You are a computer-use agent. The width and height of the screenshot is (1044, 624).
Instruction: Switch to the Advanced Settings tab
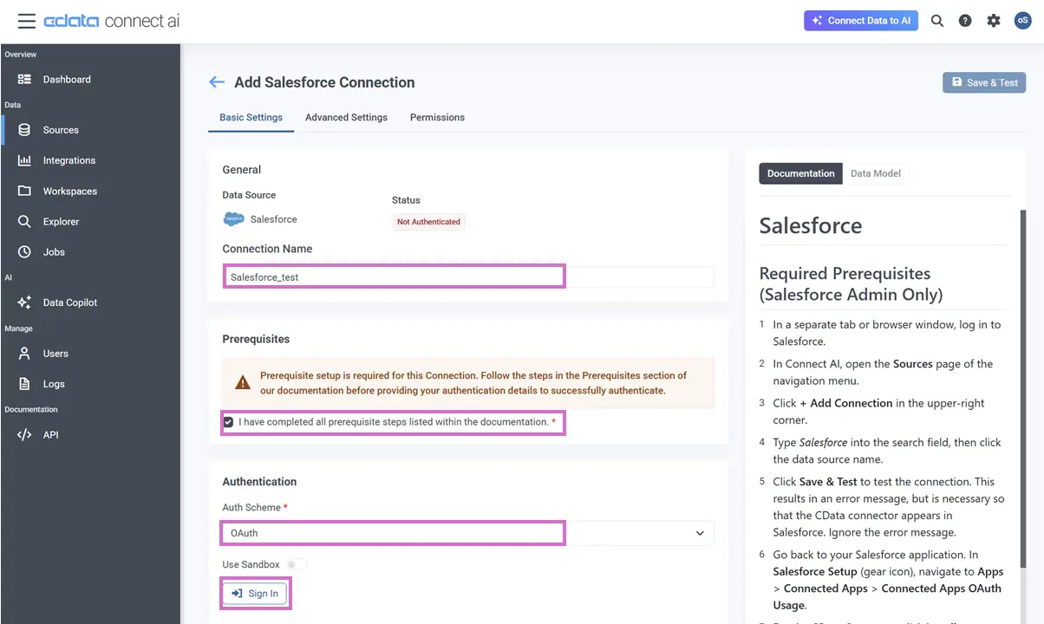(x=346, y=117)
